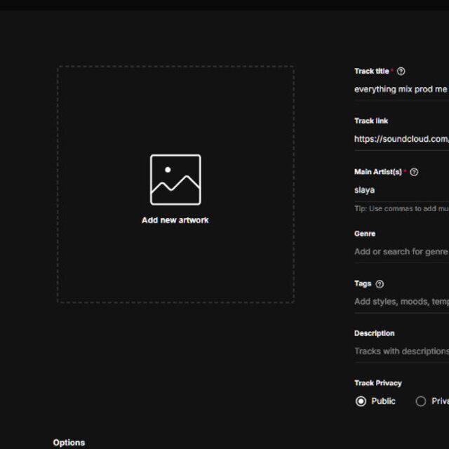Edit the Track title field

(401, 89)
